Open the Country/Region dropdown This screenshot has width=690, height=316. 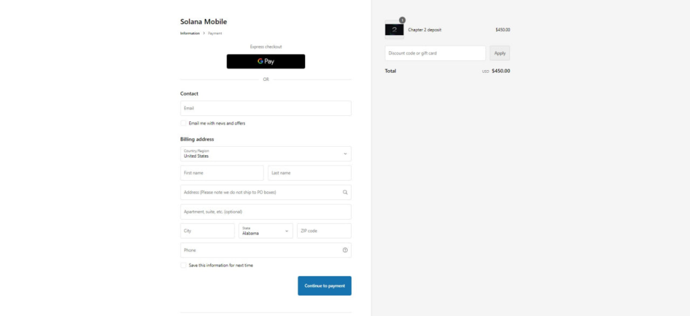click(x=265, y=154)
